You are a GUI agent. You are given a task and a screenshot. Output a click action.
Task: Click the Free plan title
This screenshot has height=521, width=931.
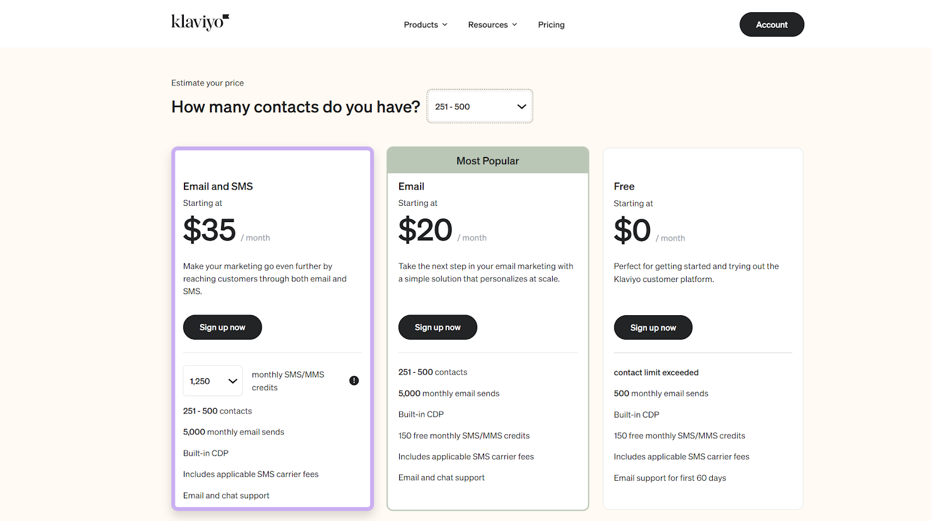624,186
